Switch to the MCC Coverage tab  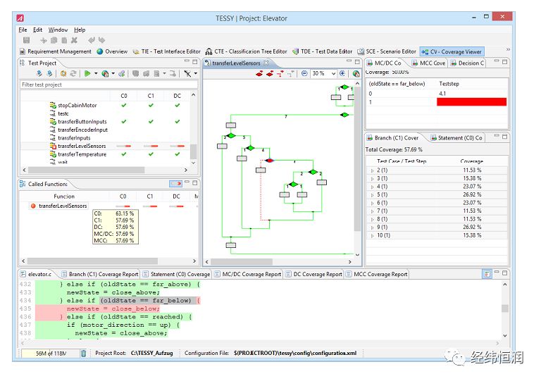(429, 63)
